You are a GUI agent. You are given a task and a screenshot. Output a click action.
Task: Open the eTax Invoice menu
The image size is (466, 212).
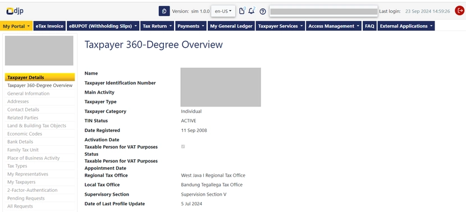pyautogui.click(x=49, y=26)
